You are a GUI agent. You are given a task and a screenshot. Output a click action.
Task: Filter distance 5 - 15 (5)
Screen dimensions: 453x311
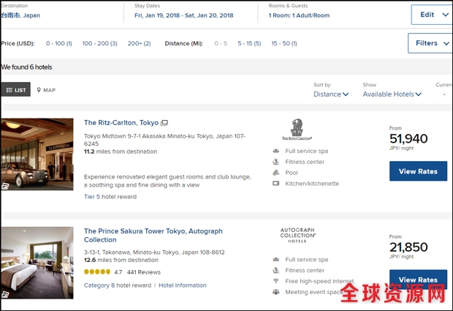point(249,43)
